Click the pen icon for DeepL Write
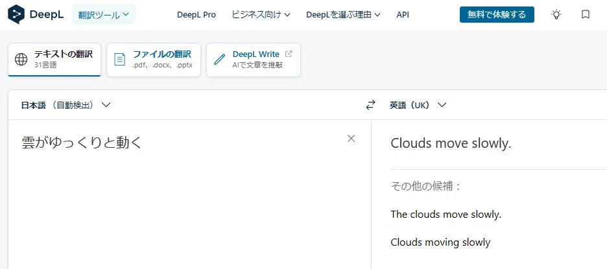Screen dimensions: 607x269 [219, 59]
